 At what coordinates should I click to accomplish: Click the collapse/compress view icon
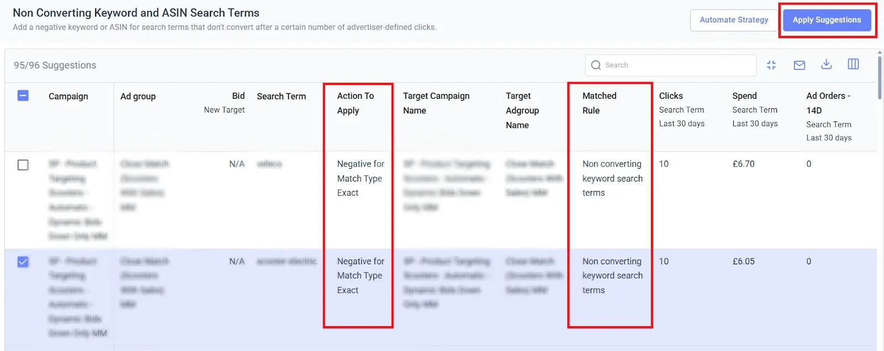pos(771,65)
